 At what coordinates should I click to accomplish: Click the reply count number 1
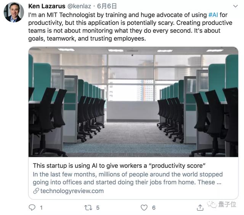pos(41,208)
